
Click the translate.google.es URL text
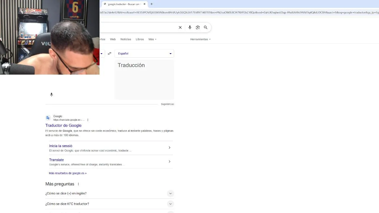[x=69, y=120]
